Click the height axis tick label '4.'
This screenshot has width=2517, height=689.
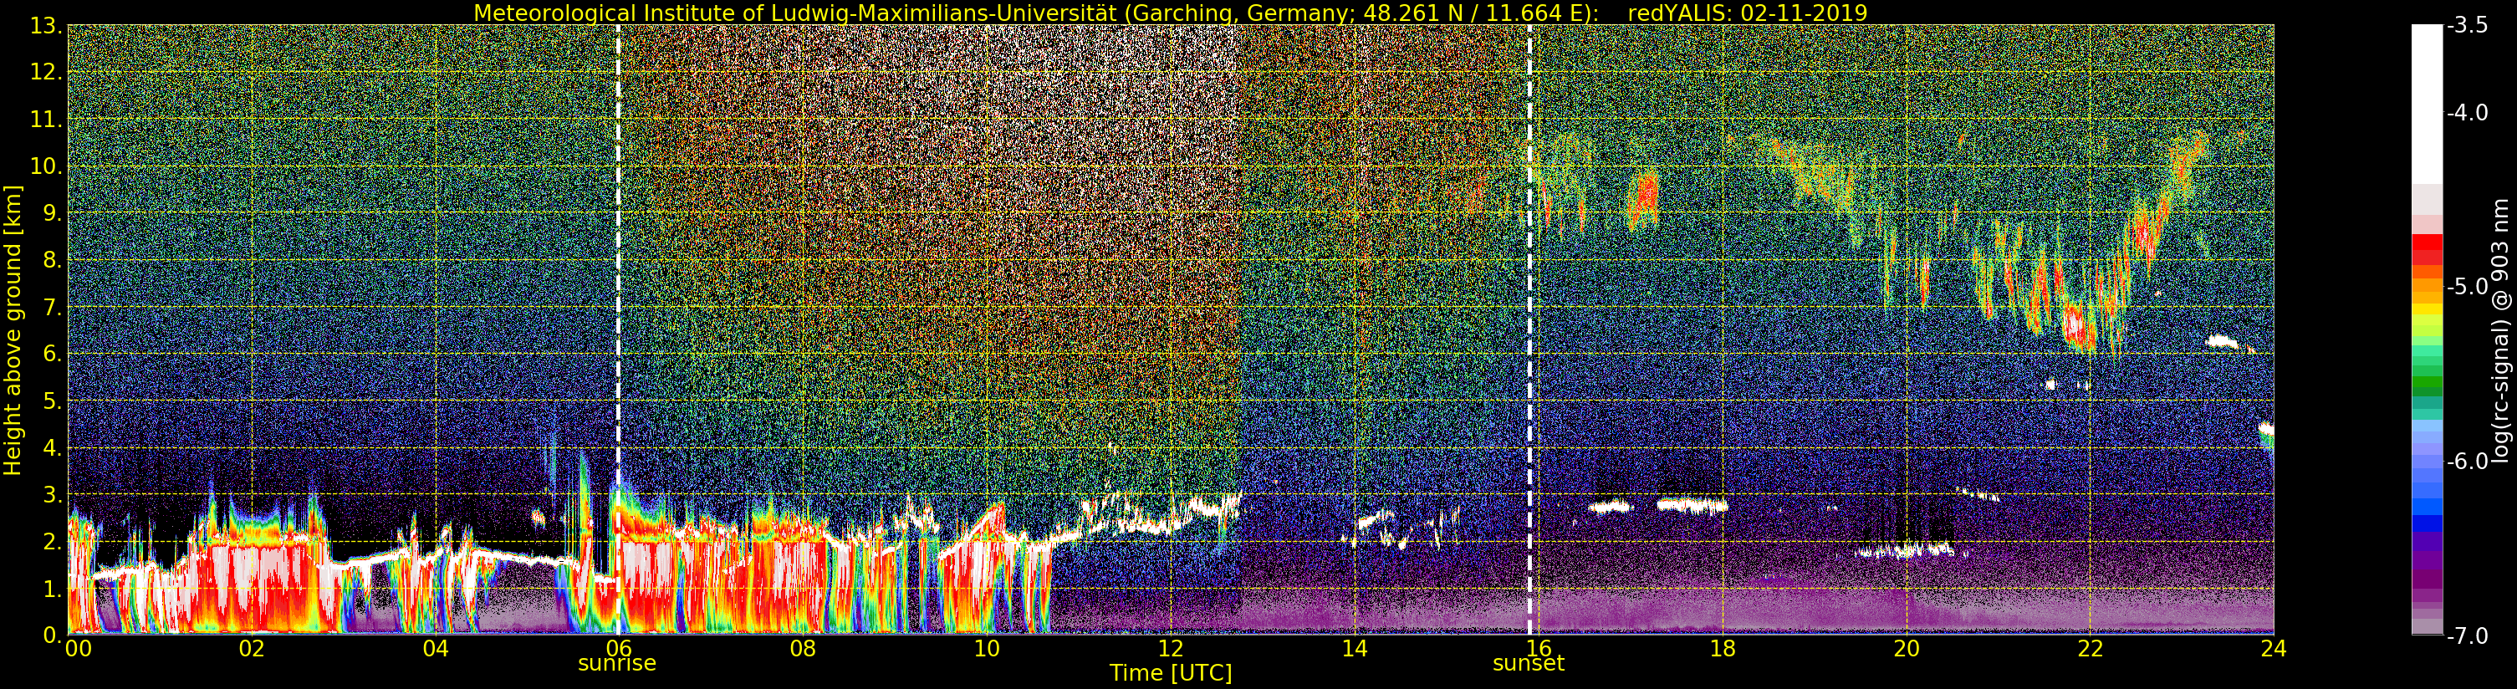coord(52,448)
